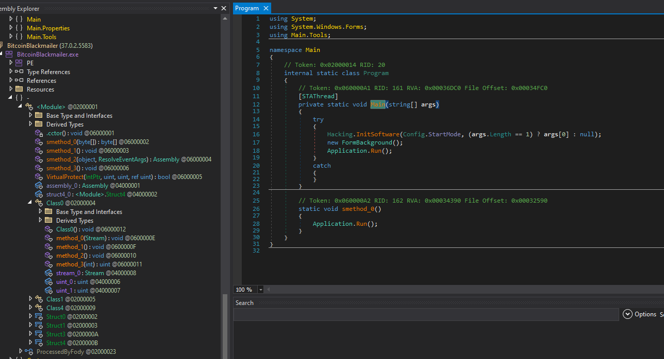Switch to the Program tab
Screen dimensions: 664x359
click(x=246, y=8)
